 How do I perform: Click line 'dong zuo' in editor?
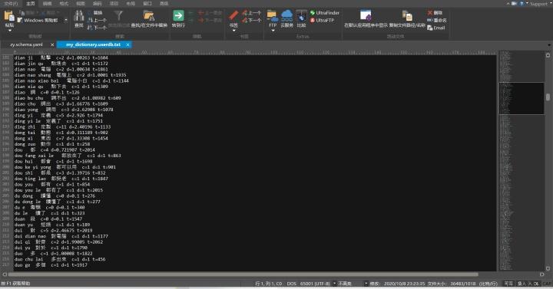pos(52,144)
